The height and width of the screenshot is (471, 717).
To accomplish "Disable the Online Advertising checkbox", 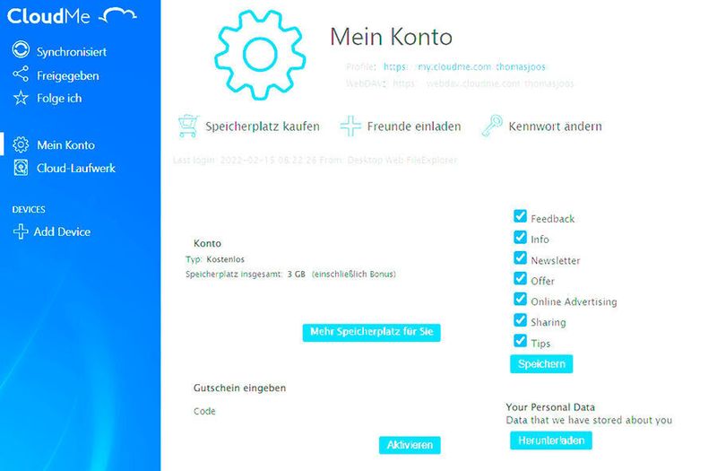I will pyautogui.click(x=520, y=299).
